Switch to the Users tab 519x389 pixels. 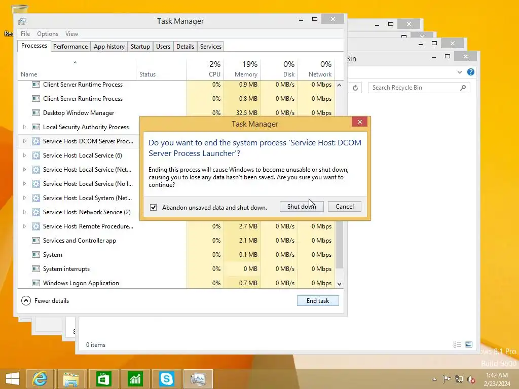click(x=163, y=46)
